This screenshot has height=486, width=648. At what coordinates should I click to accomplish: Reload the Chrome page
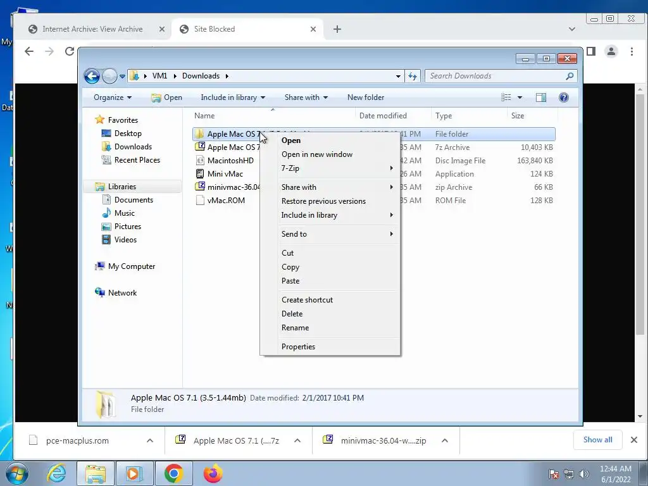tap(70, 51)
